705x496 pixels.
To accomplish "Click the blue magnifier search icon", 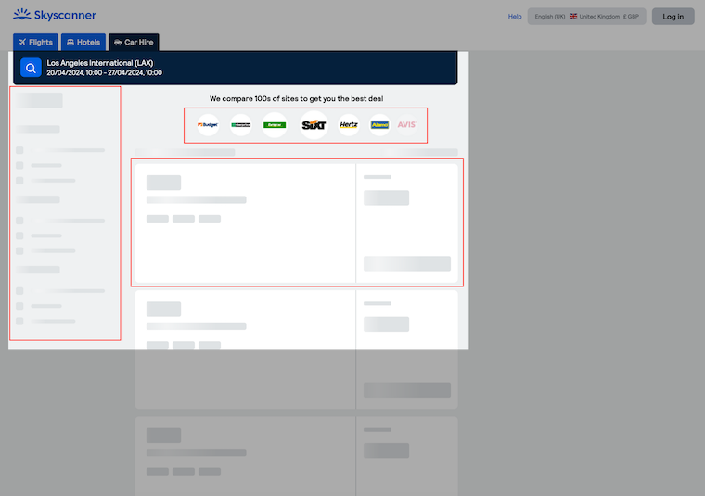I will [31, 68].
